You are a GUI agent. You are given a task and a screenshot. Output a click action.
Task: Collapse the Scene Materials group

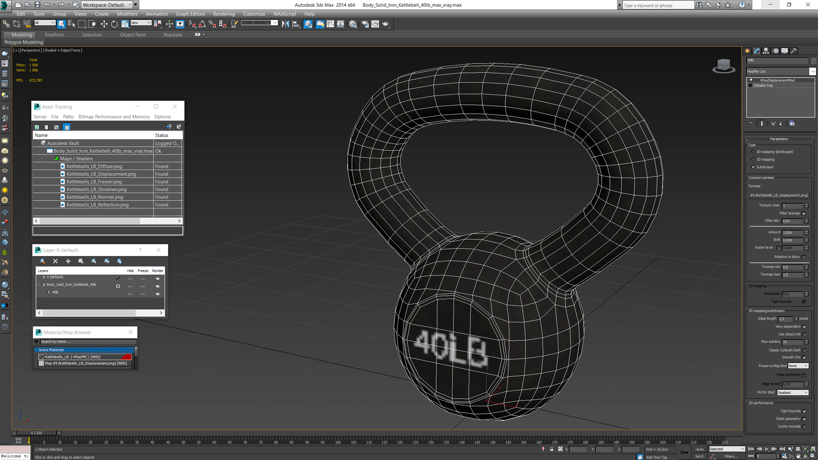(37, 350)
